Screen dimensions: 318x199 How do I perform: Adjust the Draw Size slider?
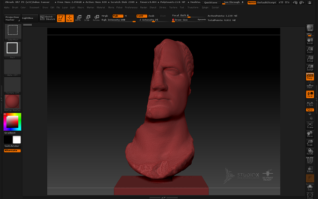click(x=184, y=20)
